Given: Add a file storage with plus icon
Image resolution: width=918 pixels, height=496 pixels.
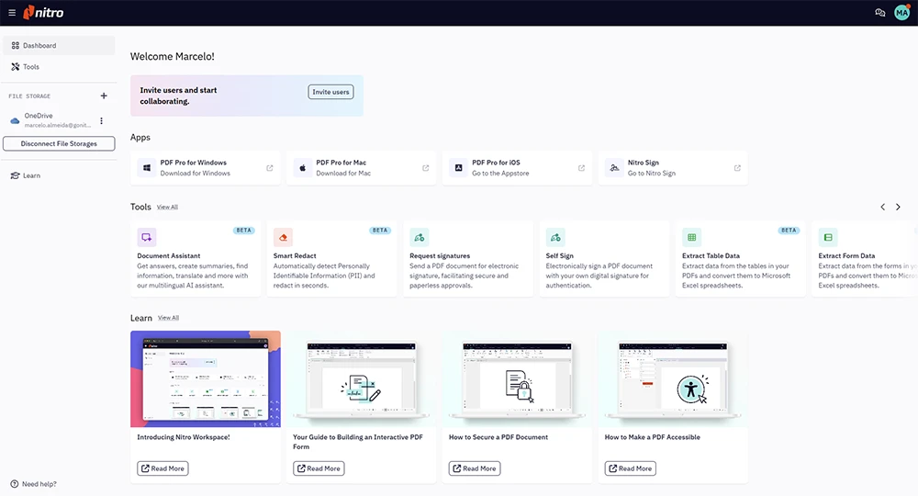Looking at the screenshot, I should (x=104, y=96).
